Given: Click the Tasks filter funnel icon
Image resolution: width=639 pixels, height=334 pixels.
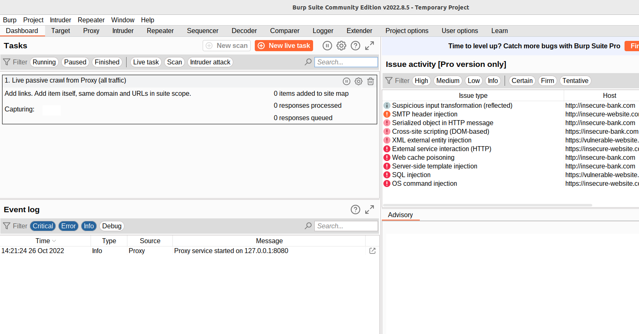Looking at the screenshot, I should [7, 62].
